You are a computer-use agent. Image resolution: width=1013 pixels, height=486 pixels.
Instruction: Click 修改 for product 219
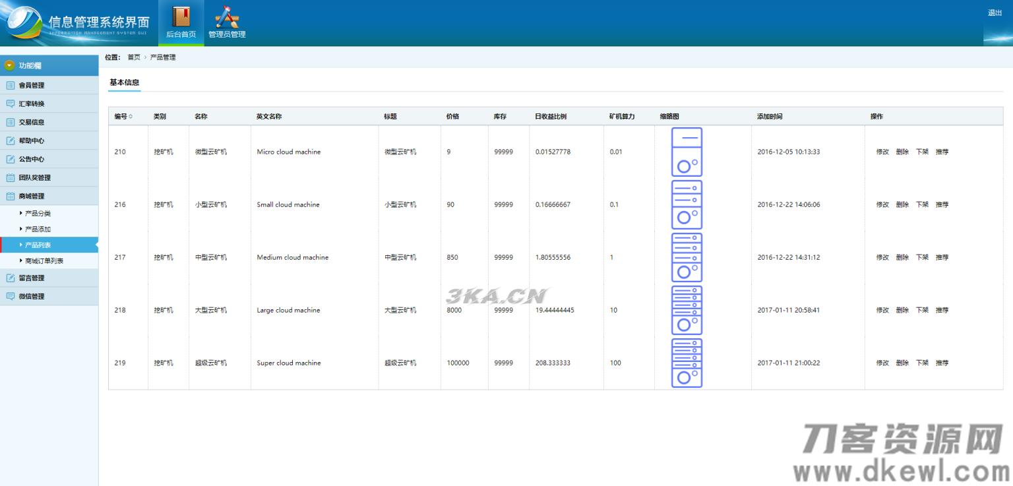click(882, 363)
